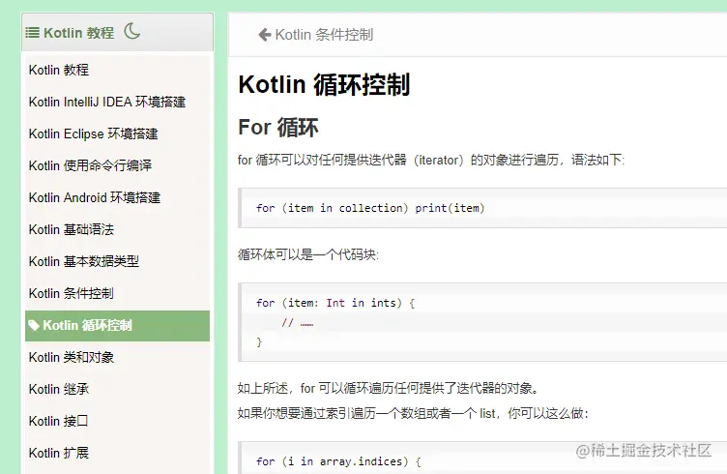
Task: Open Kotlin 条件控制 in the sidebar
Action: click(71, 293)
